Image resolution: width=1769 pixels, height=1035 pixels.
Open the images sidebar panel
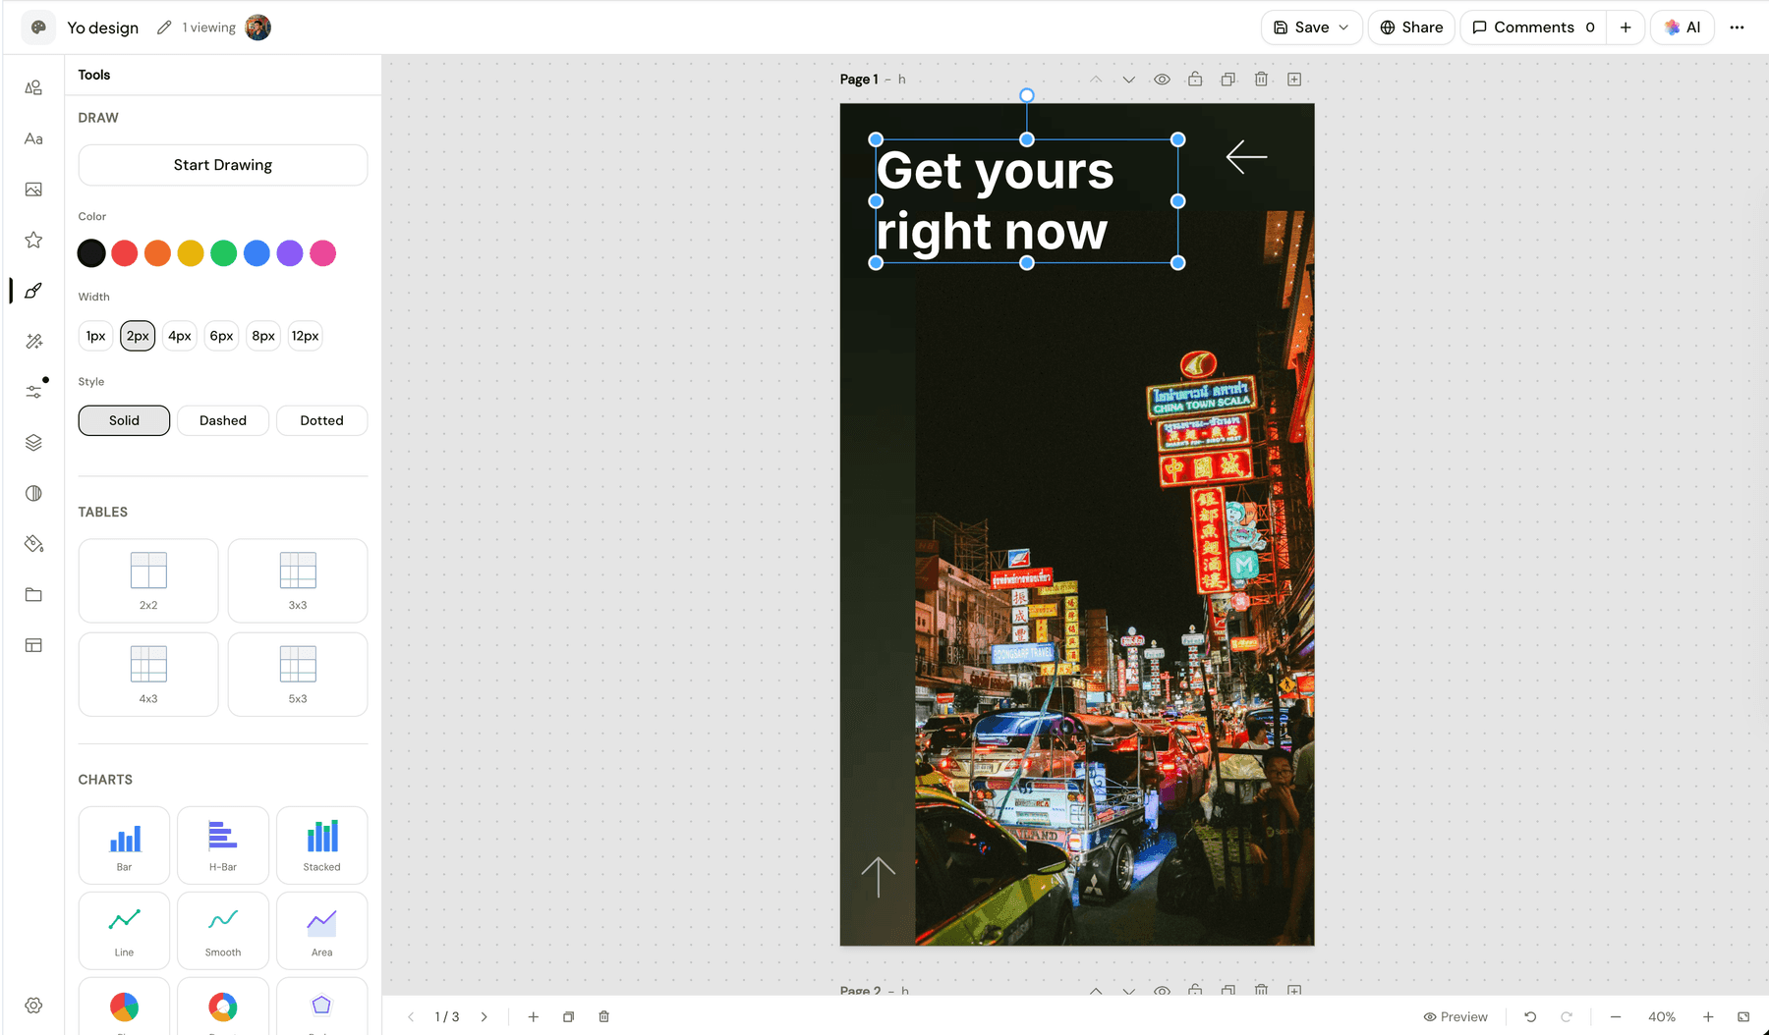tap(33, 190)
